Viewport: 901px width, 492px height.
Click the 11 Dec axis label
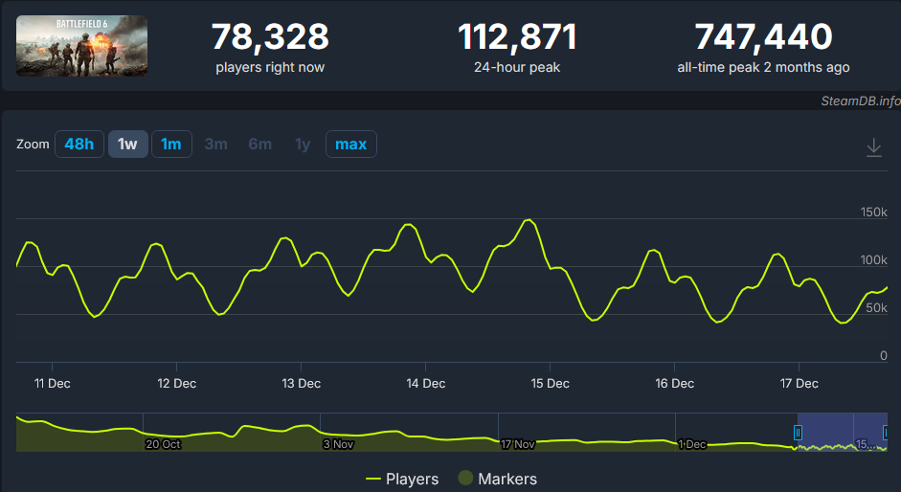[53, 384]
